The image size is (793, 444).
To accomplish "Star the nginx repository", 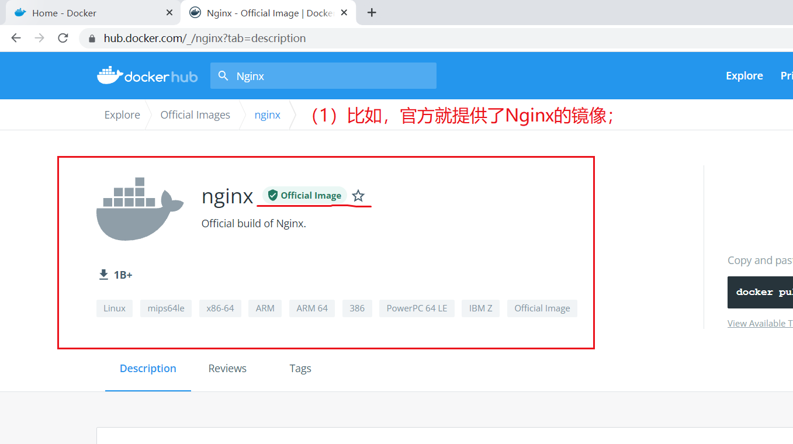I will click(358, 196).
